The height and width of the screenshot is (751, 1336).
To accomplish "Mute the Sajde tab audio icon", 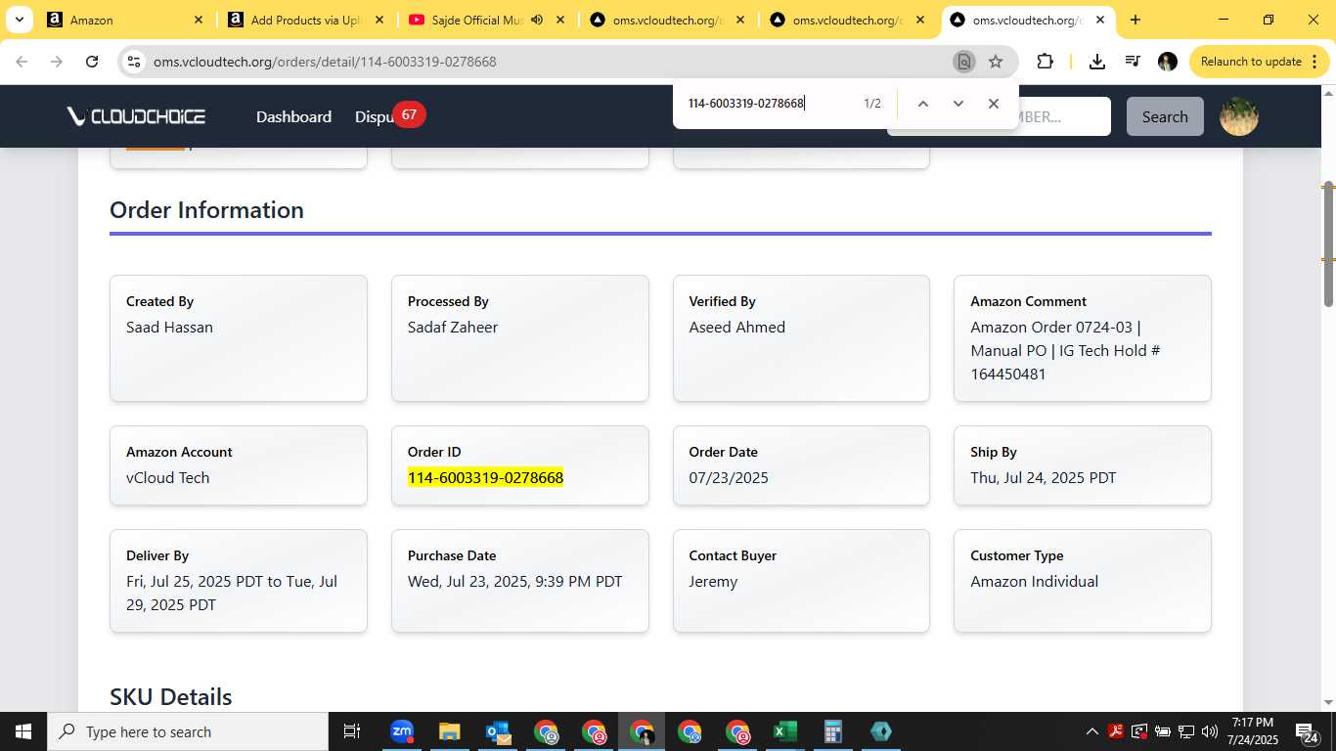I will pyautogui.click(x=537, y=20).
